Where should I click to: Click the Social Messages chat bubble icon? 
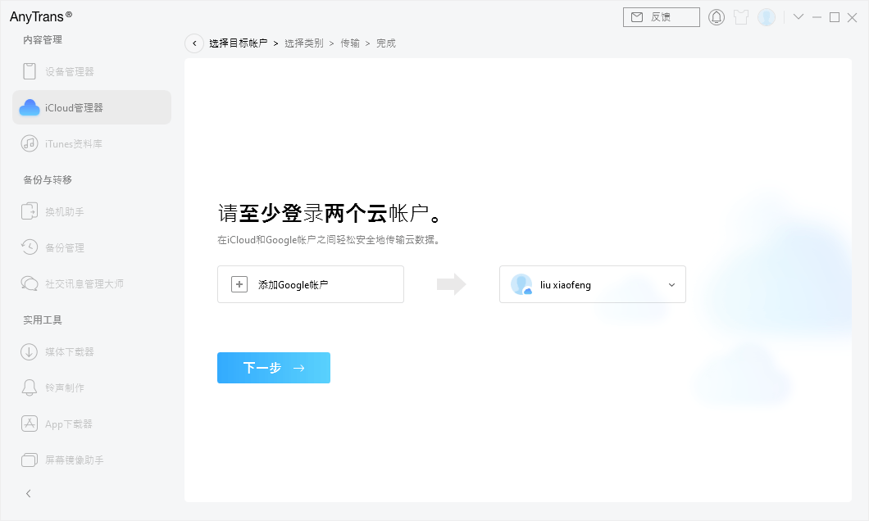pyautogui.click(x=30, y=283)
